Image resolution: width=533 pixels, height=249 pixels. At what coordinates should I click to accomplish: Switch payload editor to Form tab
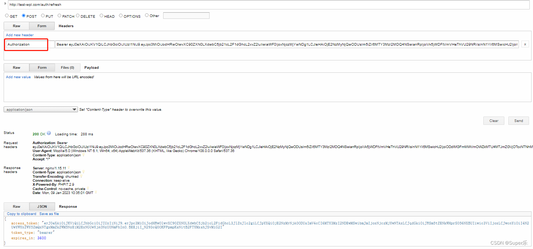42,68
